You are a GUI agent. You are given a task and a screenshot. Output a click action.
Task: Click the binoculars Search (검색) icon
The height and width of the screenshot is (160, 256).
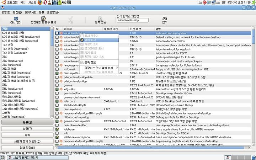pyautogui.click(x=165, y=18)
